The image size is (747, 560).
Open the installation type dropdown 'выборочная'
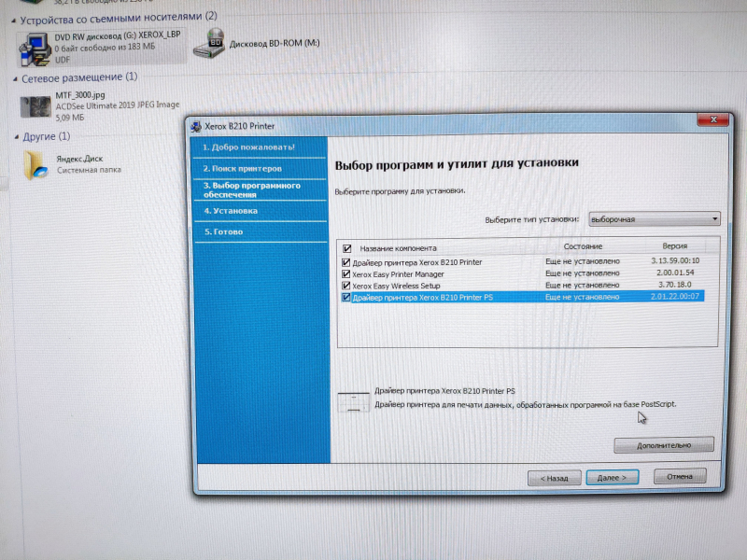(x=654, y=218)
